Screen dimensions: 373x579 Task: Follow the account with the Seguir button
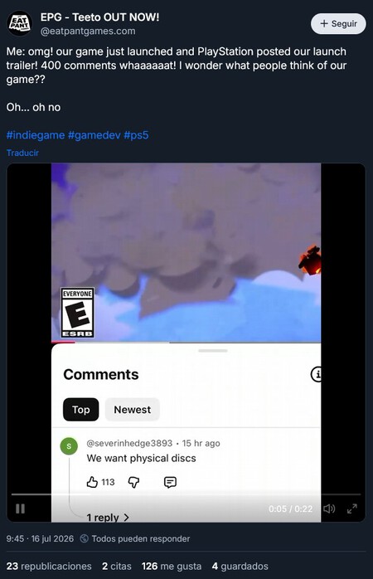(x=338, y=23)
